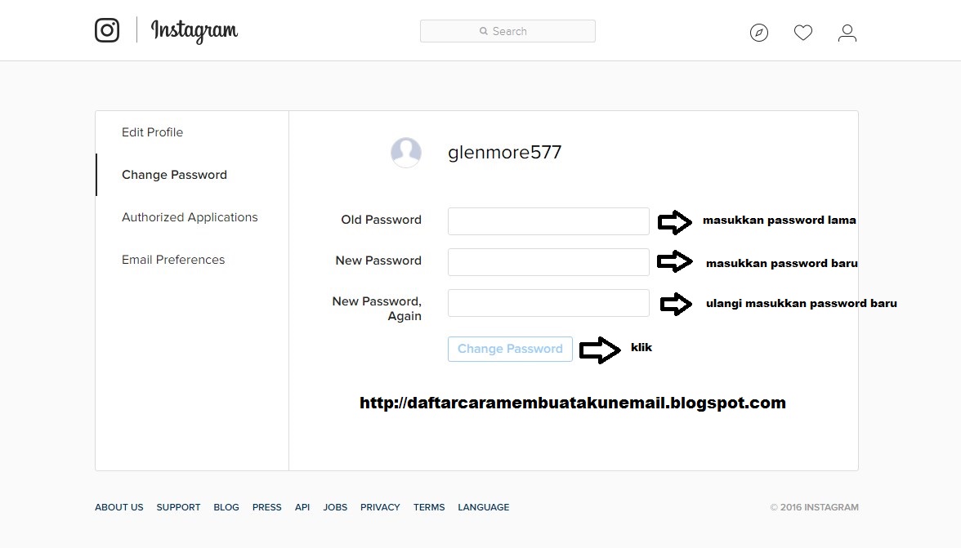Click the LANGUAGE footer link
Viewport: 961px width, 548px height.
[483, 507]
